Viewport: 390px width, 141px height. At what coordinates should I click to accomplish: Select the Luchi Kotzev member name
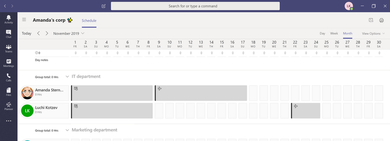[x=46, y=108]
